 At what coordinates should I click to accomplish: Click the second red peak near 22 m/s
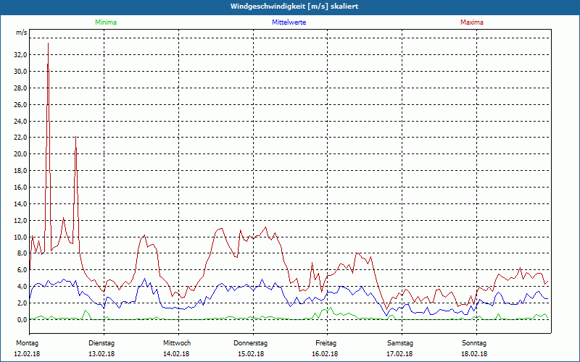click(76, 138)
